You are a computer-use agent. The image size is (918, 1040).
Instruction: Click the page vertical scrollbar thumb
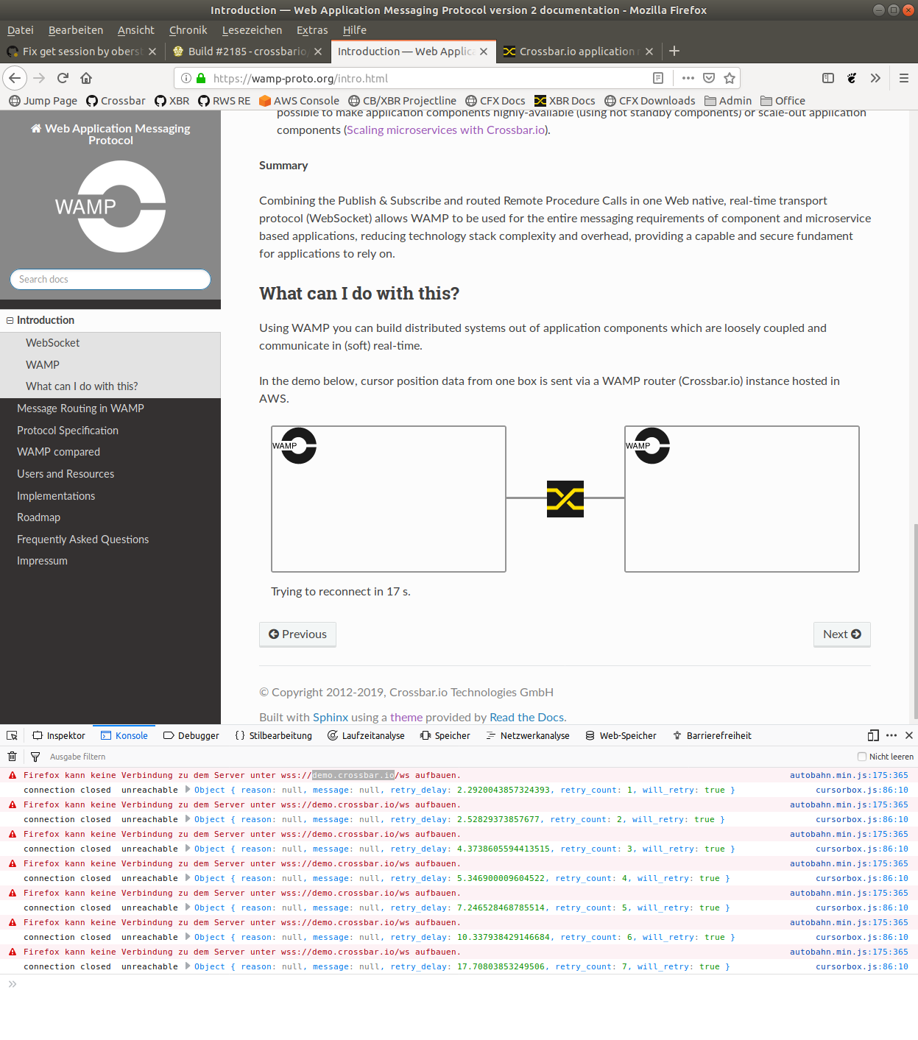(915, 620)
